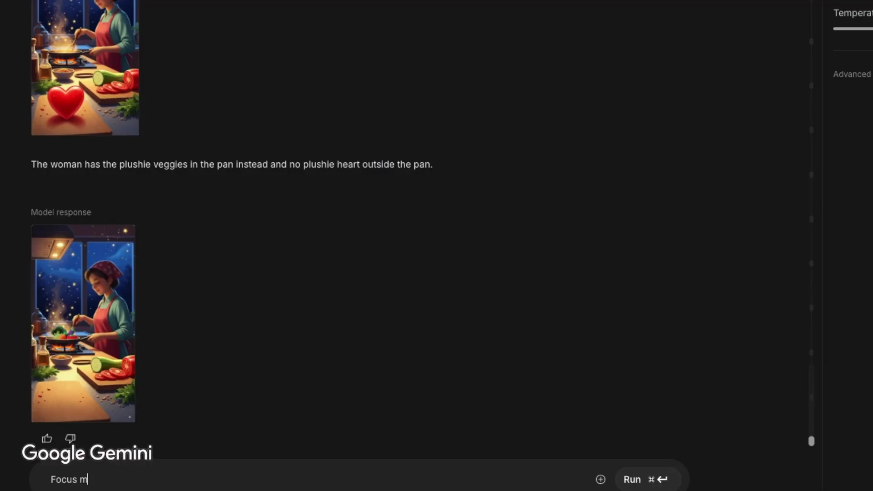The image size is (873, 491).
Task: Click the lowest dim turn marker above the scroll thumb
Action: [811, 352]
